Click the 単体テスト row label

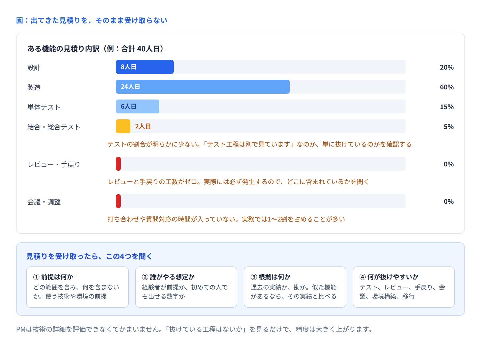pyautogui.click(x=44, y=107)
